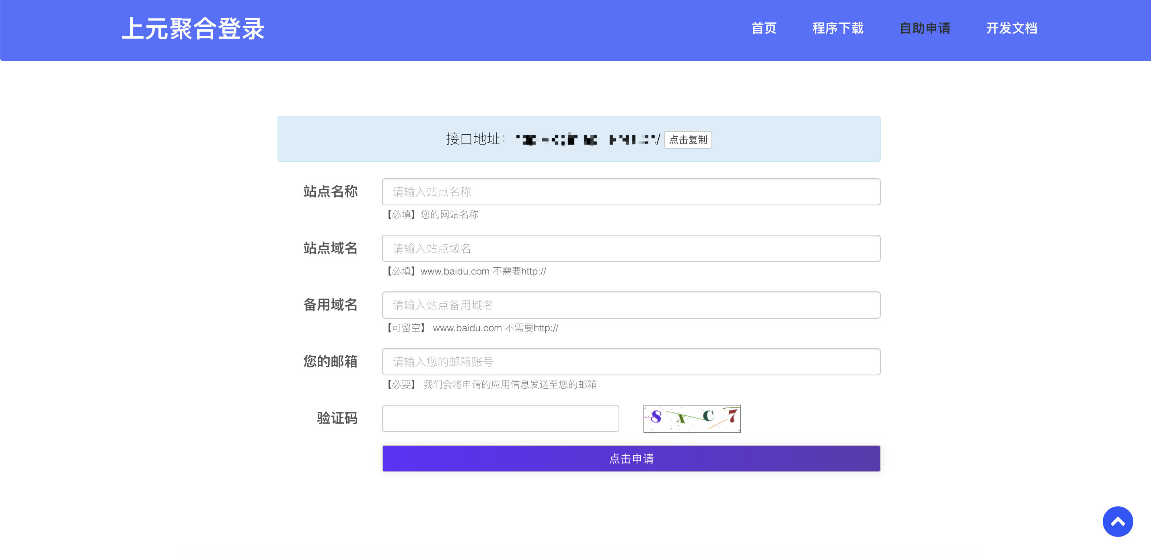Click the 点击复制 button
Image resolution: width=1151 pixels, height=553 pixels.
click(x=688, y=140)
